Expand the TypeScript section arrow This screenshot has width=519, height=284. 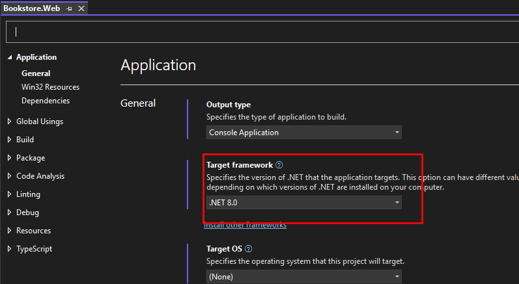click(9, 249)
